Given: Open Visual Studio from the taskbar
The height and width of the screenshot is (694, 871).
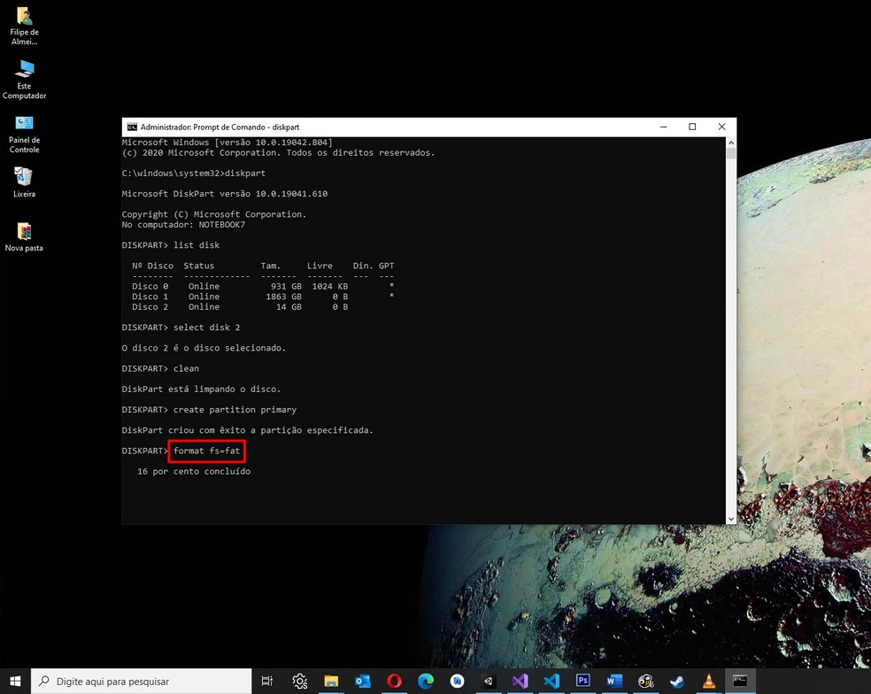Looking at the screenshot, I should tap(520, 682).
